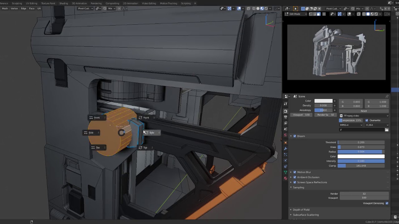Open the Render properties tab icon
This screenshot has height=224, width=399.
(285, 111)
